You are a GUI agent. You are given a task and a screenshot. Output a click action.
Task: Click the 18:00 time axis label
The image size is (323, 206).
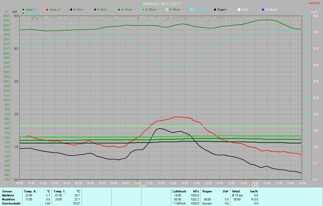click(x=231, y=183)
